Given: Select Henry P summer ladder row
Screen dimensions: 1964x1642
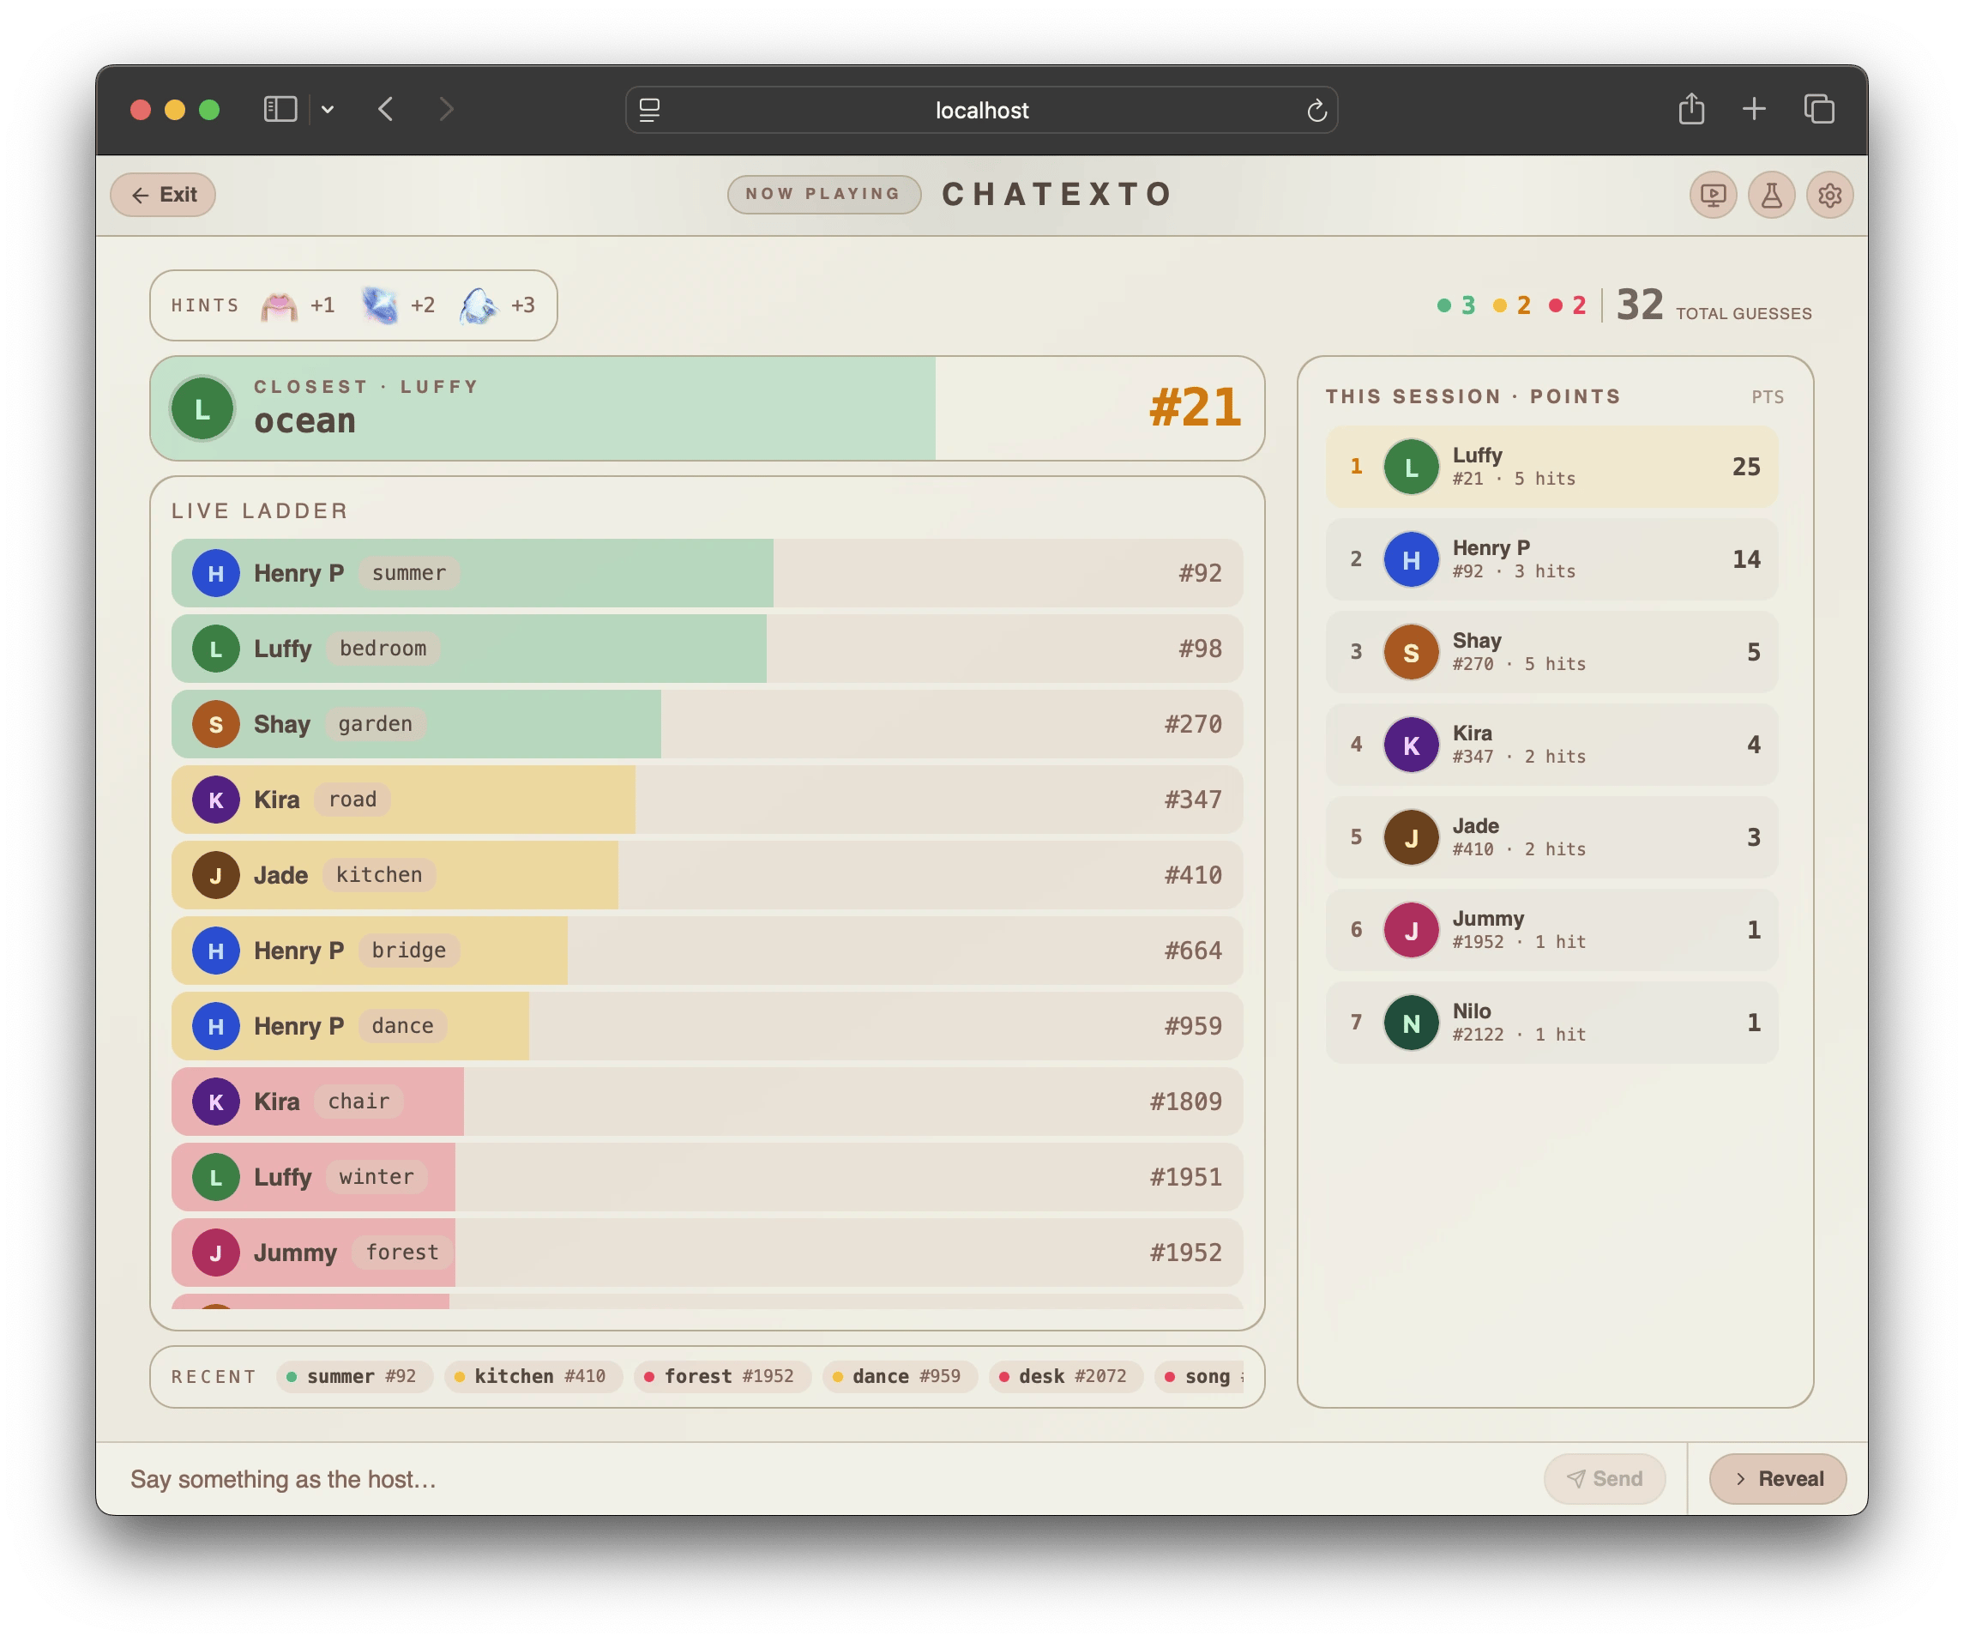Looking at the screenshot, I should (707, 572).
